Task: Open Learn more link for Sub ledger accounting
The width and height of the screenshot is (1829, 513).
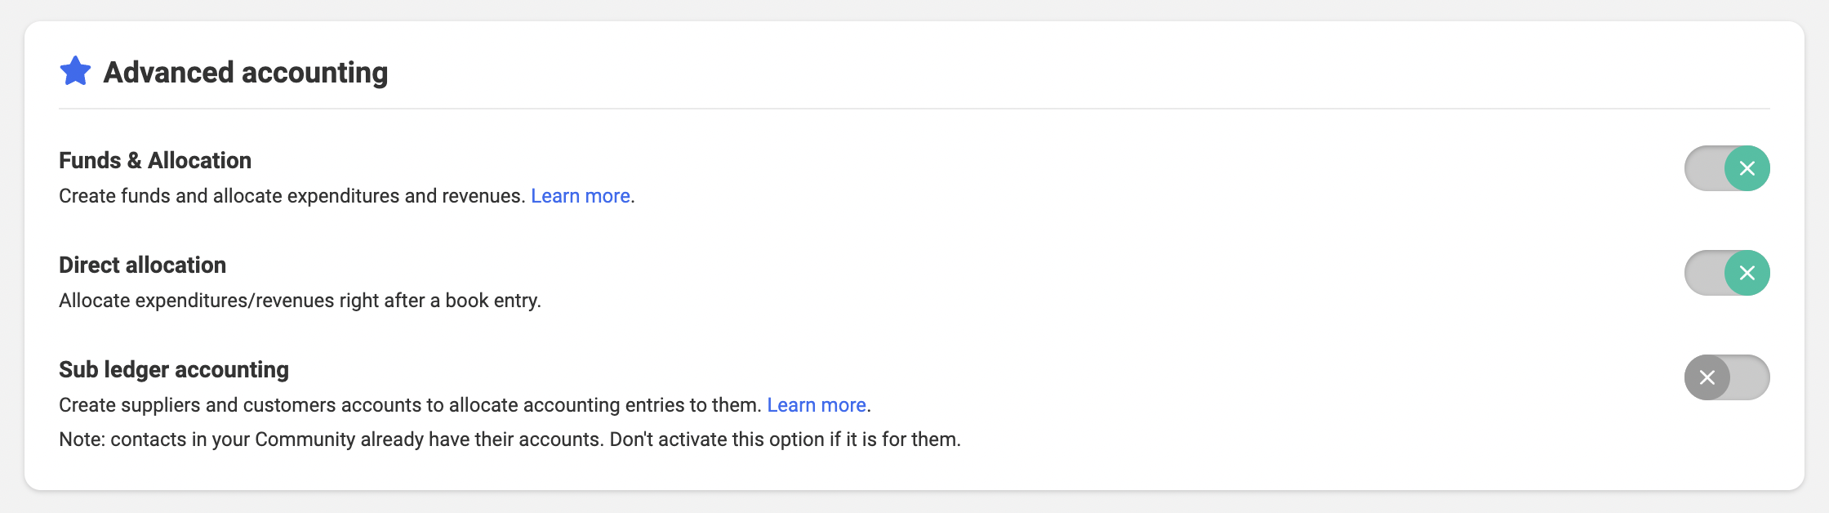Action: pos(816,405)
